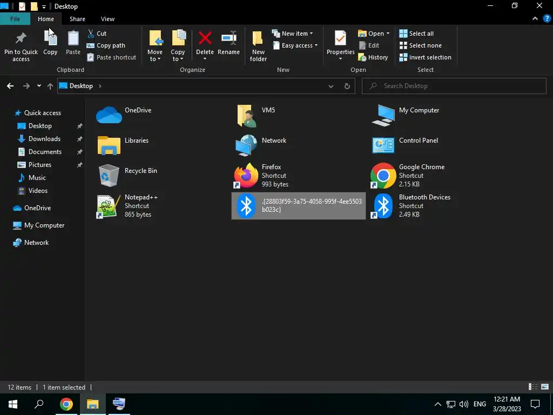Click Invert selection
Viewport: 553px width, 415px height.
click(x=425, y=57)
